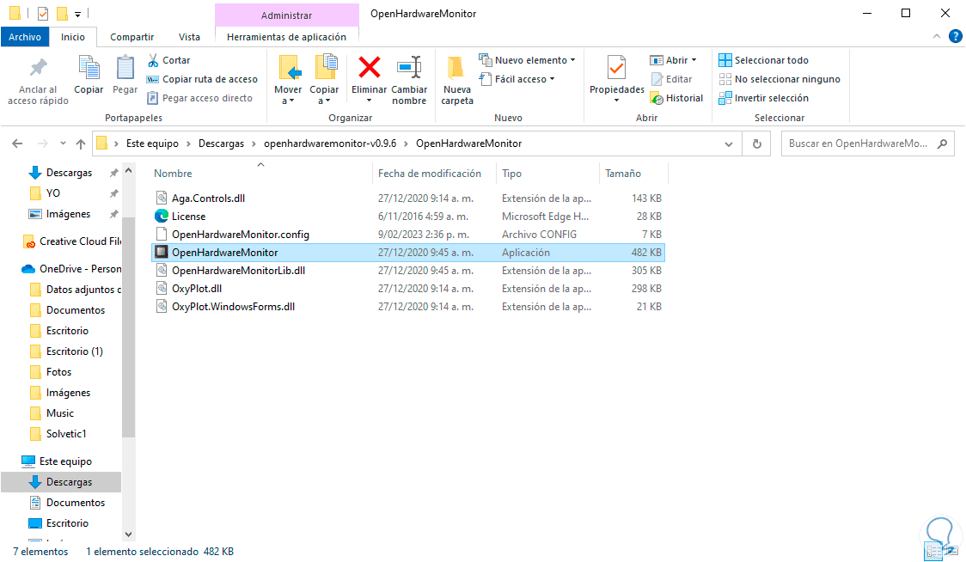Click Copiar in Portapapeles group

89,75
